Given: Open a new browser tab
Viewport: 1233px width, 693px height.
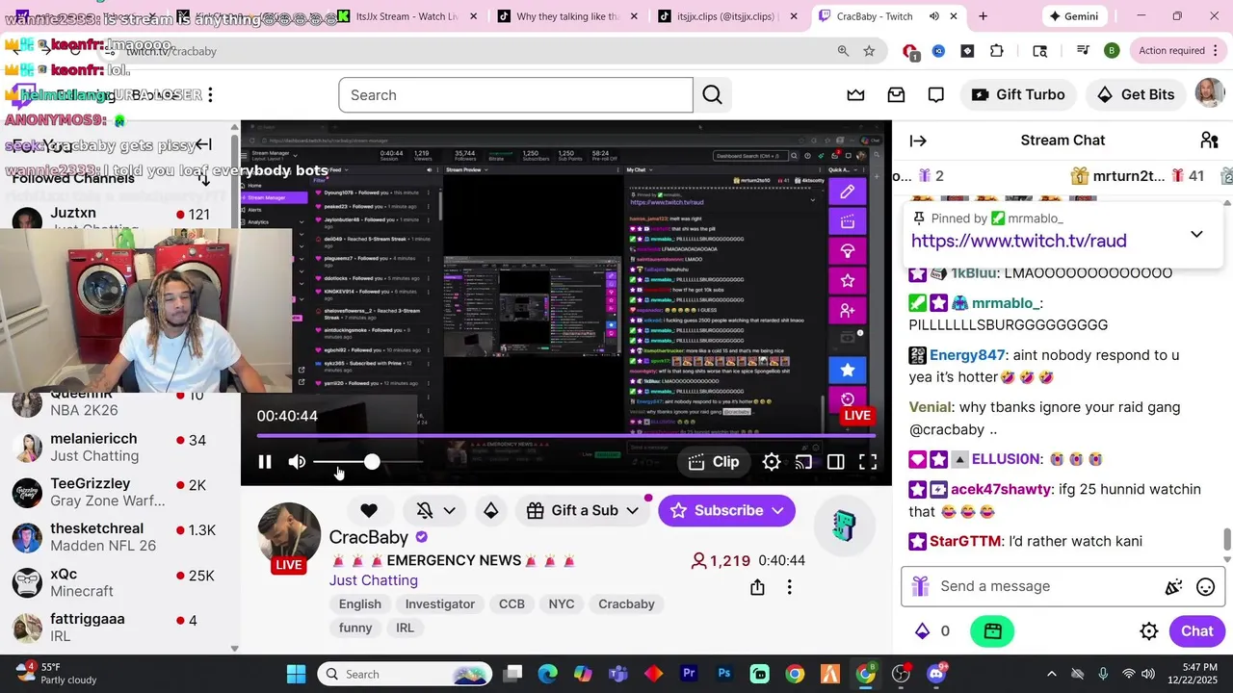Looking at the screenshot, I should [983, 16].
